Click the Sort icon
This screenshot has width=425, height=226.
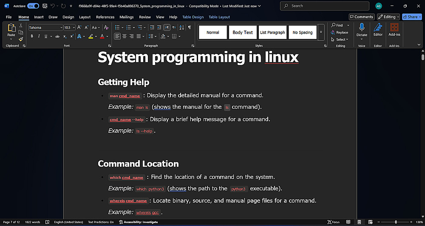pos(182,28)
